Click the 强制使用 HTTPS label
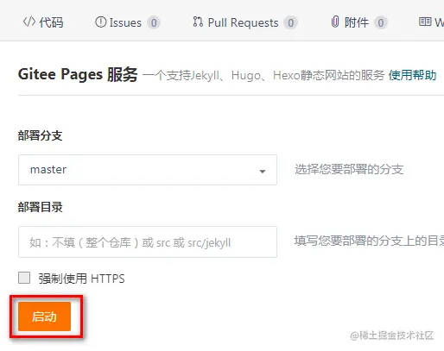This screenshot has height=351, width=444. (x=82, y=279)
